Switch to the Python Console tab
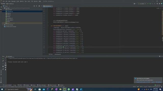 (52, 85)
